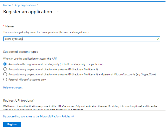Click the external link icon after Platform Policies

[72, 117]
